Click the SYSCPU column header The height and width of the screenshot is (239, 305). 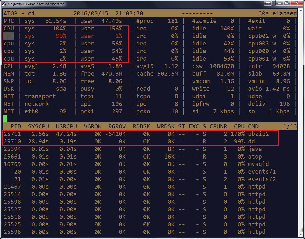pyautogui.click(x=38, y=126)
